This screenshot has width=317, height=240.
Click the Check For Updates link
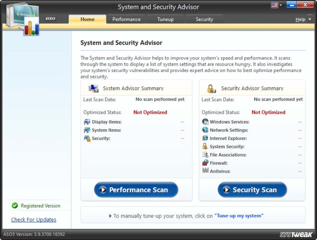coord(33,220)
